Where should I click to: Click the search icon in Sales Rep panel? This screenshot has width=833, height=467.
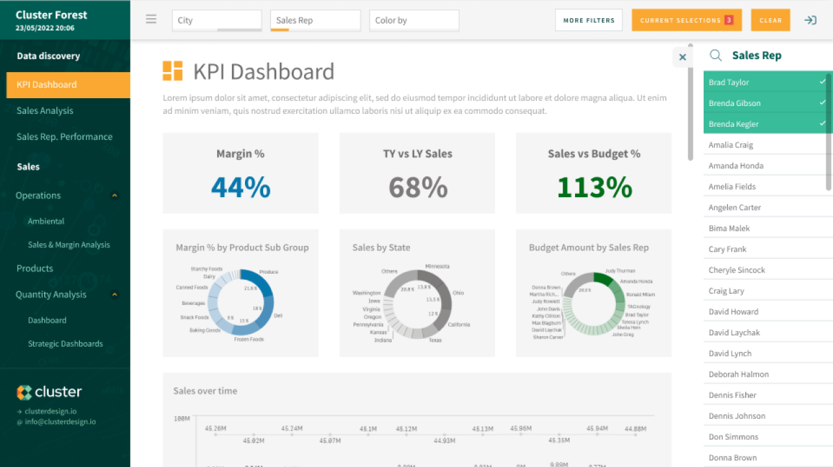tap(715, 55)
